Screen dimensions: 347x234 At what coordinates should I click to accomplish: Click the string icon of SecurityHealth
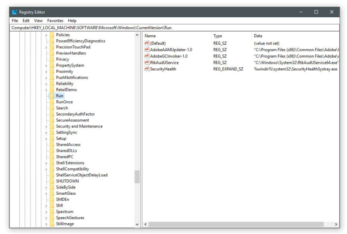click(x=146, y=69)
